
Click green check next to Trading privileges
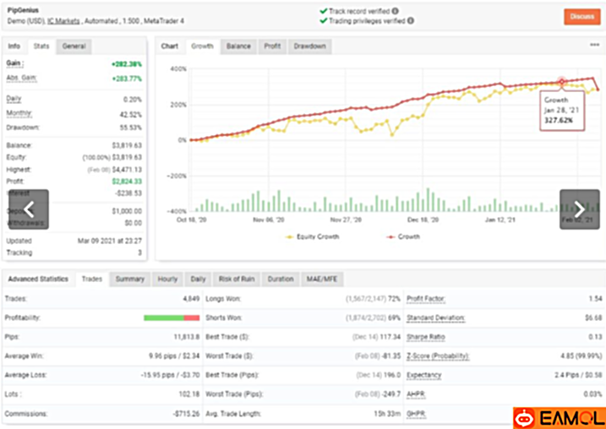(324, 22)
